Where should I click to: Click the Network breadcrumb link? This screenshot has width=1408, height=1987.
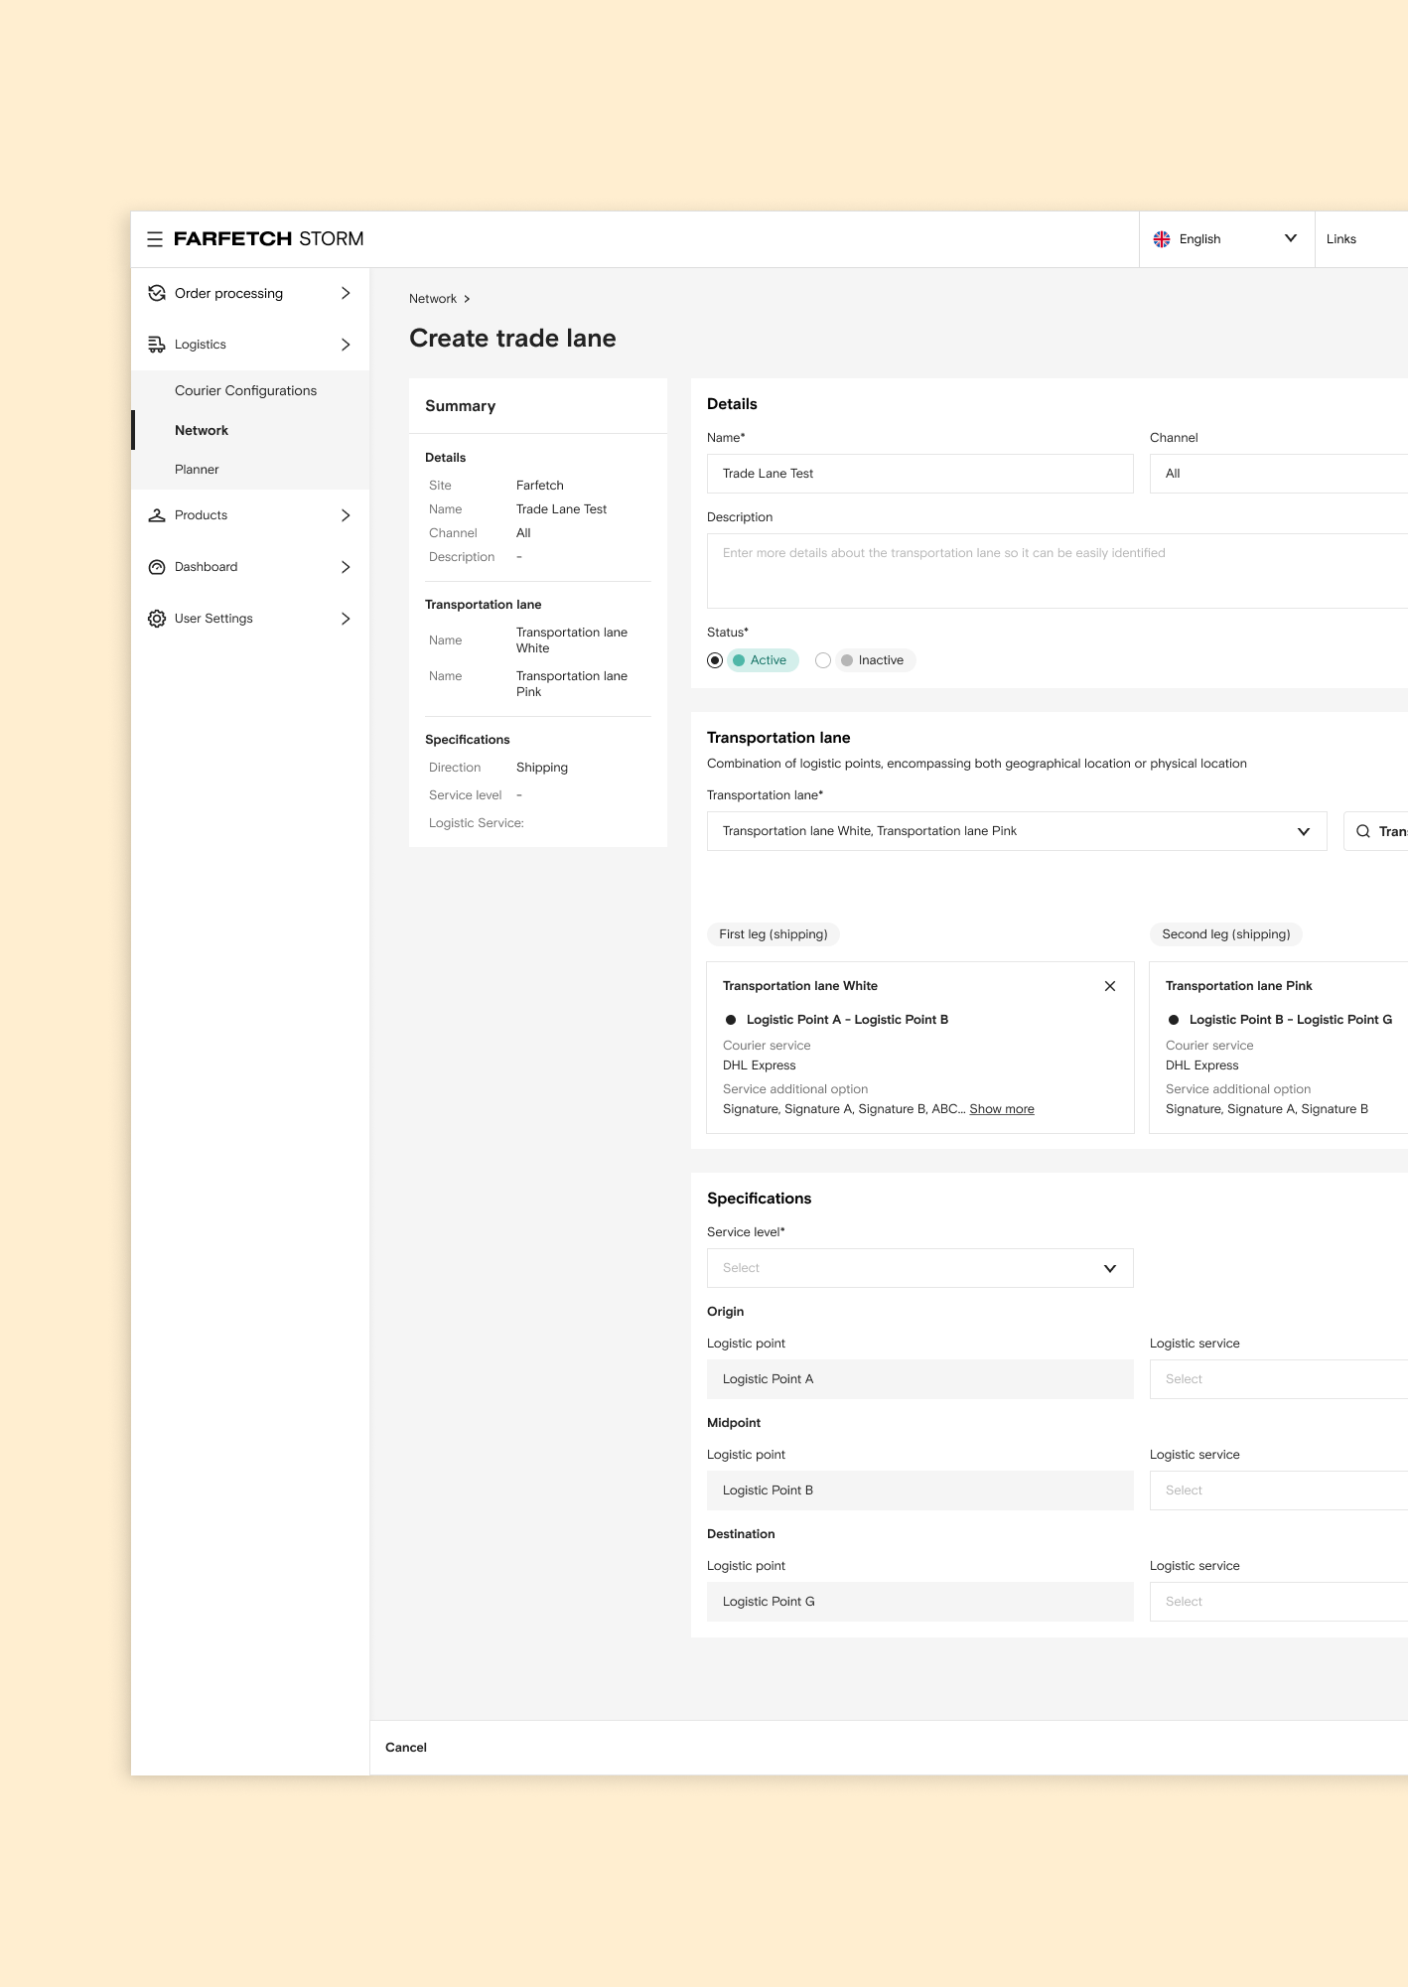pyautogui.click(x=433, y=299)
